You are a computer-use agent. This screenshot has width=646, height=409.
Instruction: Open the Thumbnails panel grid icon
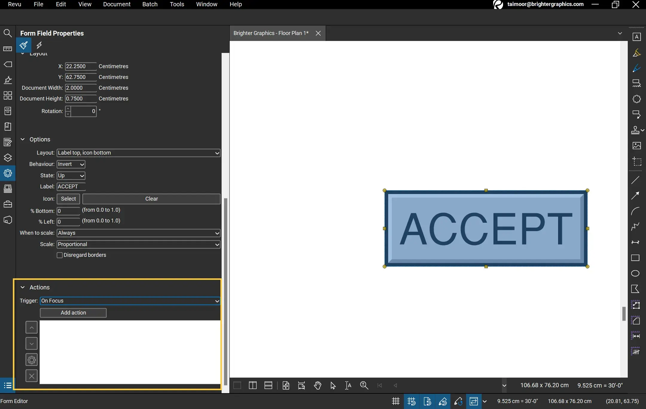point(7,95)
